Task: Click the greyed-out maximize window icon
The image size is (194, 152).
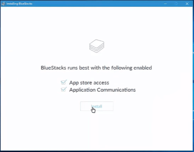Action: (x=176, y=3)
